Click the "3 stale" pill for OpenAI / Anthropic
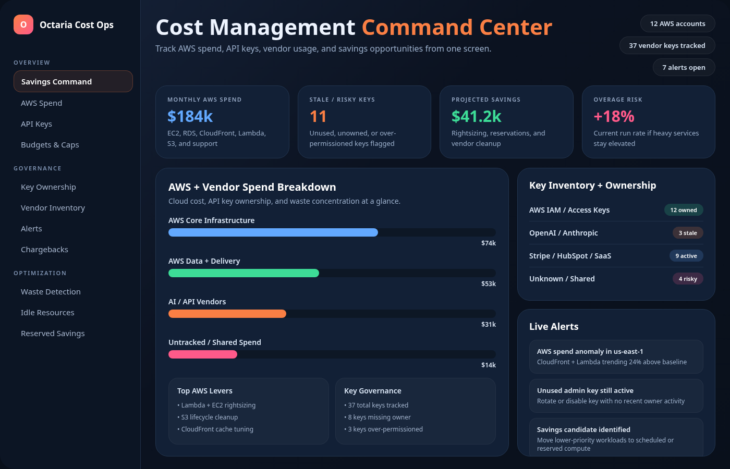 pos(688,233)
